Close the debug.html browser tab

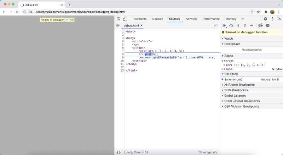pyautogui.click(x=62, y=5)
